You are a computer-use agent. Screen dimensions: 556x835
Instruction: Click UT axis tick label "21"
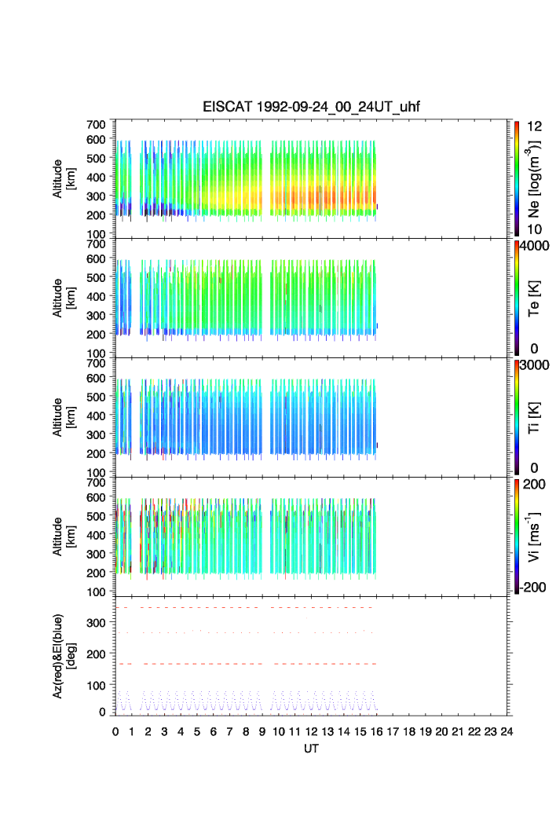click(x=458, y=731)
